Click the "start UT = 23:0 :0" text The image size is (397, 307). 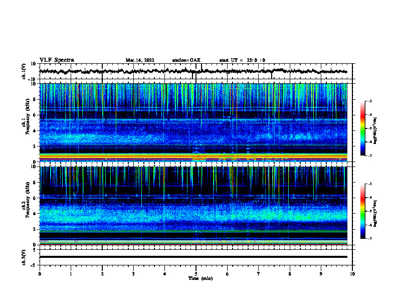(242, 60)
